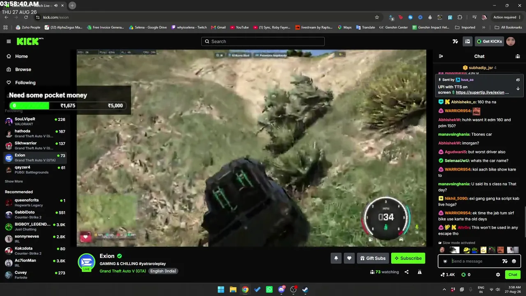Open Chrome apps grid icon
The image size is (526, 296).
5,28
